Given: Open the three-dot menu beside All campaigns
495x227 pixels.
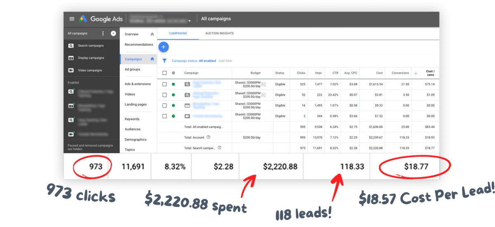Looking at the screenshot, I should [x=103, y=33].
